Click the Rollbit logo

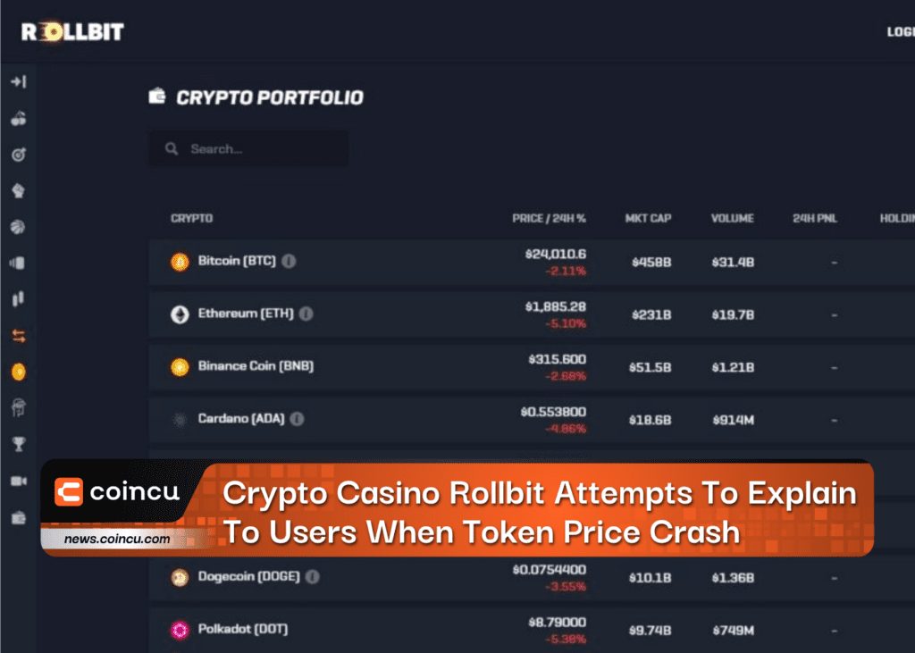coord(72,32)
